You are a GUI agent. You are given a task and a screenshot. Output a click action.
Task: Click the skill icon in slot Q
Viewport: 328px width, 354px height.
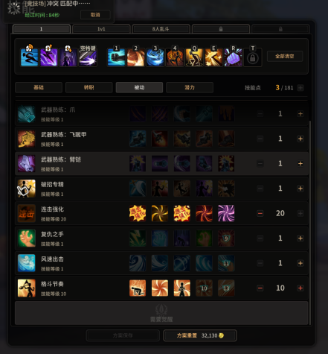[x=194, y=57]
